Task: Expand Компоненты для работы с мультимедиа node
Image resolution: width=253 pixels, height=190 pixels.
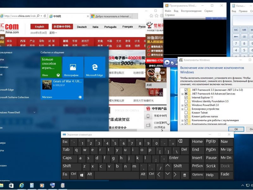Action: tap(182, 121)
